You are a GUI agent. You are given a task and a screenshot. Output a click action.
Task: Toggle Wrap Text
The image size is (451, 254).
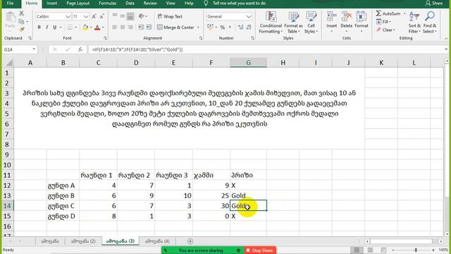[170, 16]
